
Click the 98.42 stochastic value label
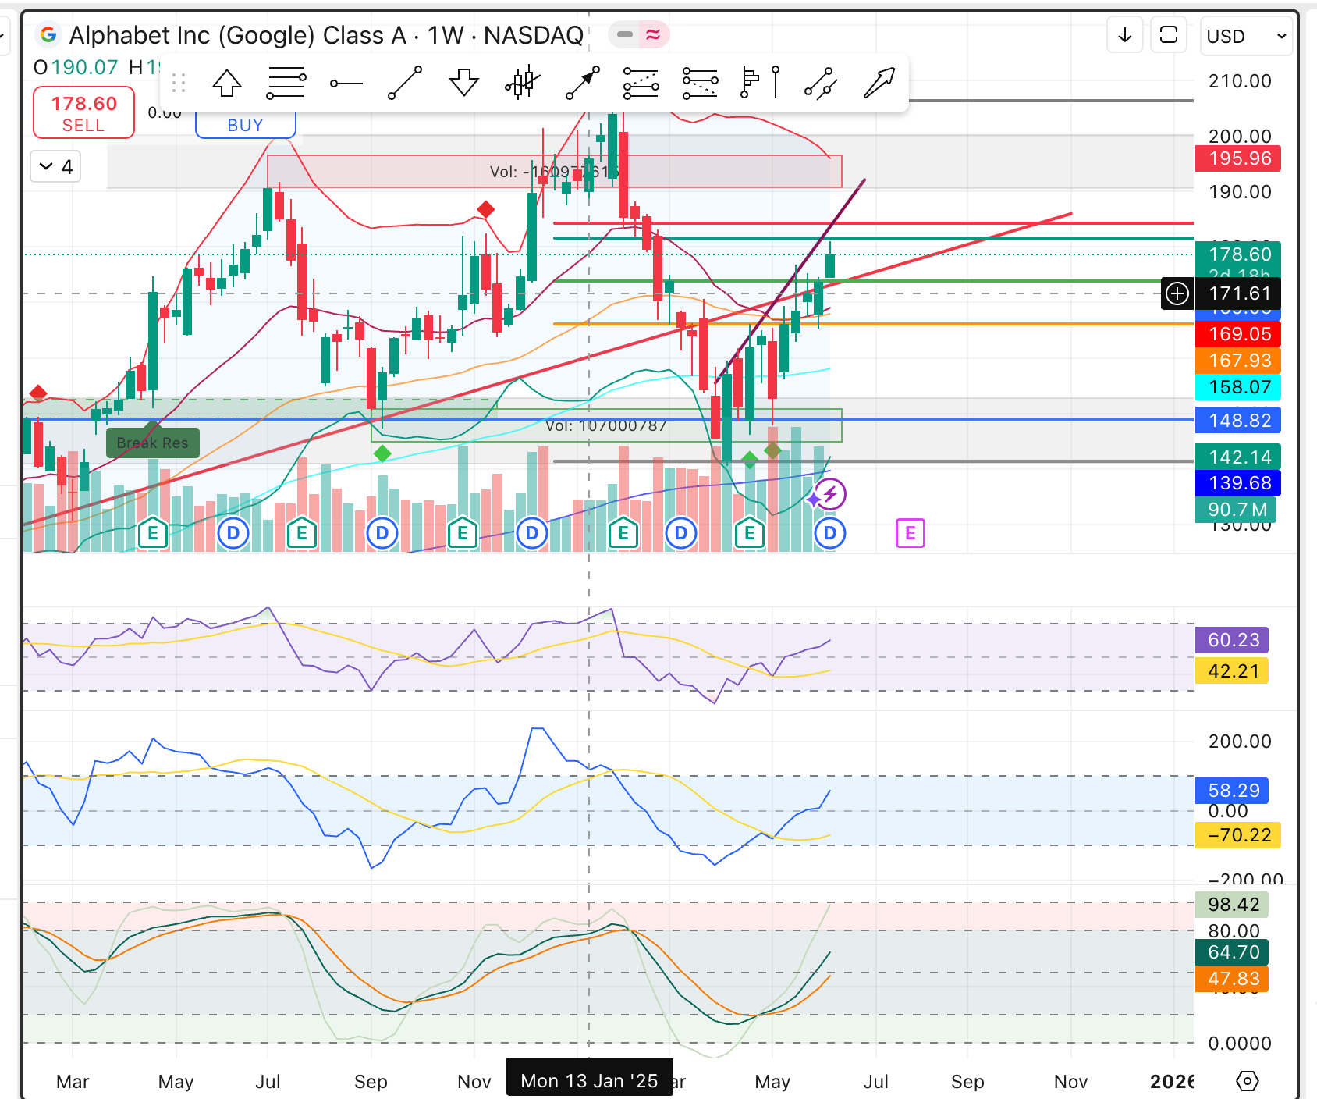1232,905
